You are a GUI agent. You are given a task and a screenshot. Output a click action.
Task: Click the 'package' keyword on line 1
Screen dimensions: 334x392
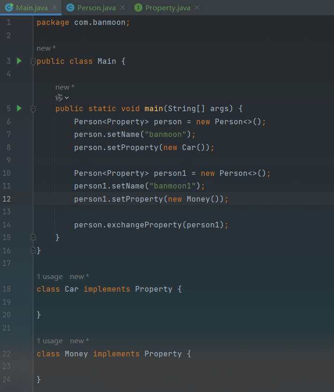click(x=53, y=23)
